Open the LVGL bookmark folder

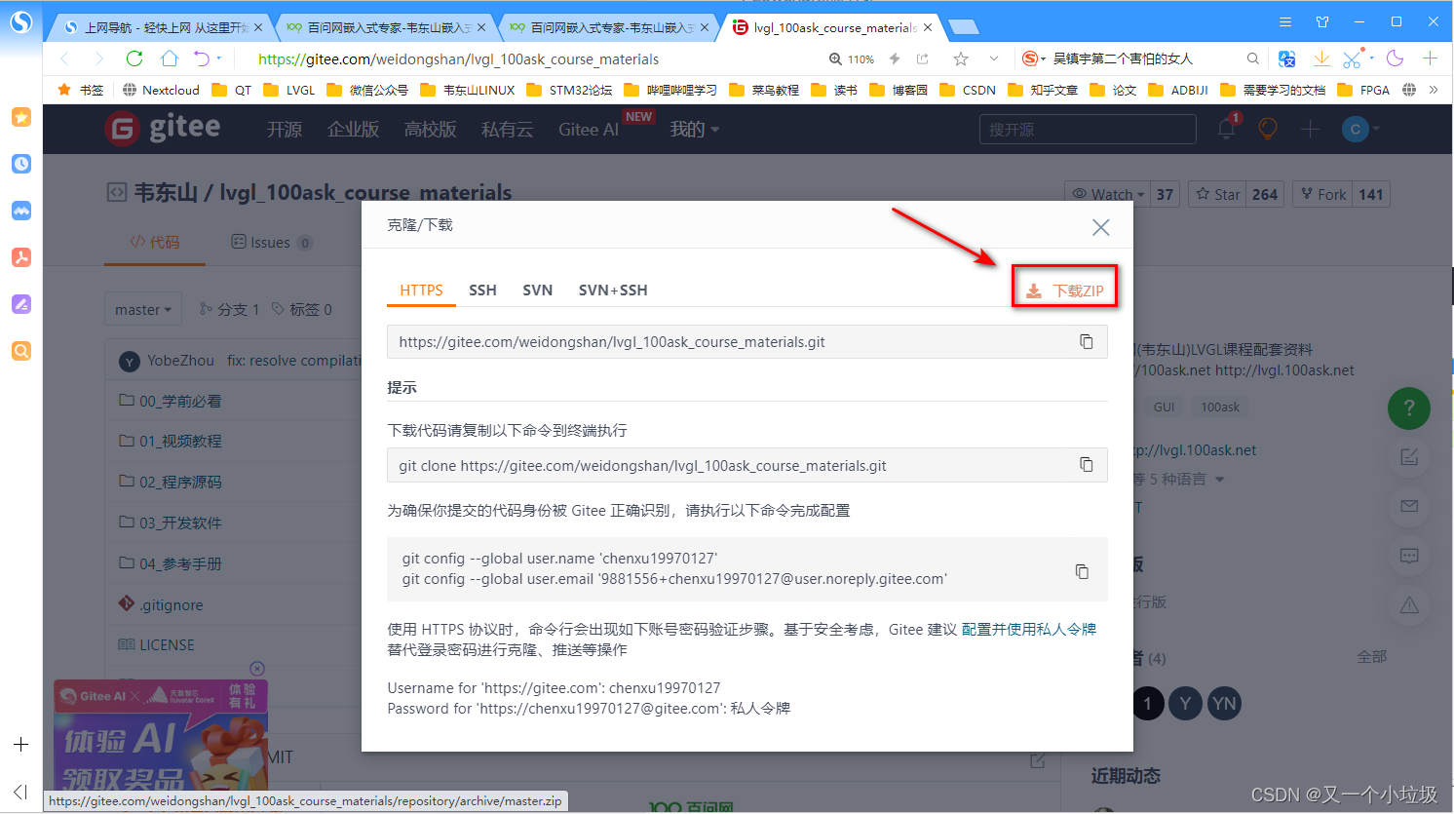[x=290, y=90]
